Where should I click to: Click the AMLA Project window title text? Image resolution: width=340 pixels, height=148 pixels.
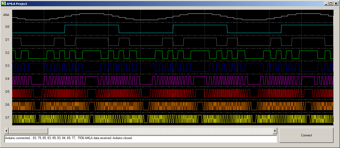tap(17, 4)
